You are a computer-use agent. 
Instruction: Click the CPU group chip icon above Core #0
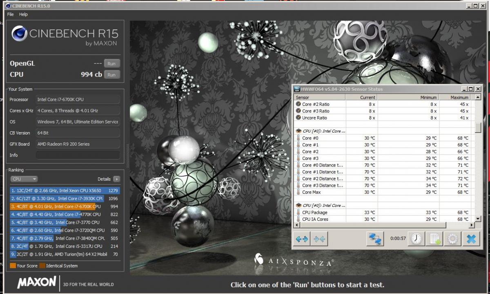[x=298, y=131]
